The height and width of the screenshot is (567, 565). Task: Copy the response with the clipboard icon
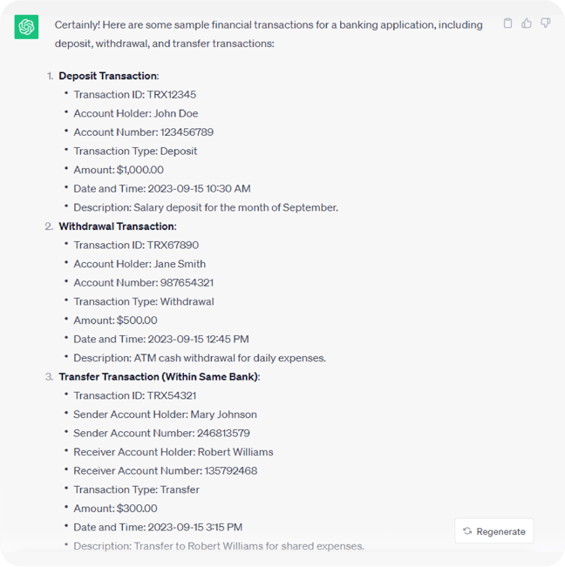pos(508,24)
